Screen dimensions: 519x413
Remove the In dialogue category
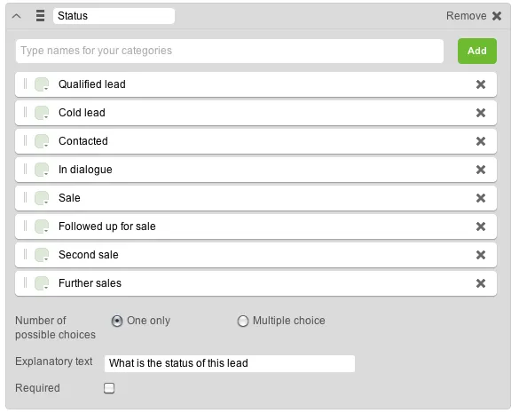coord(481,170)
